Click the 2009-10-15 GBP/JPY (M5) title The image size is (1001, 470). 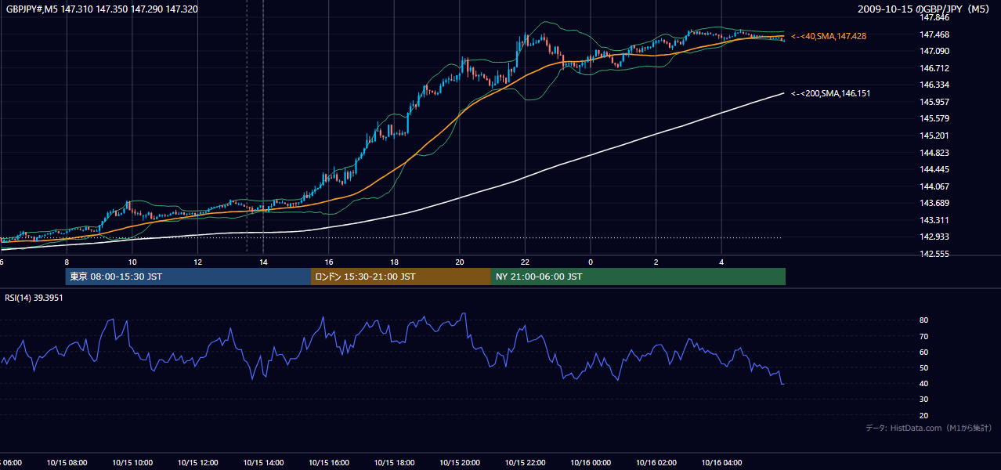[x=925, y=9]
